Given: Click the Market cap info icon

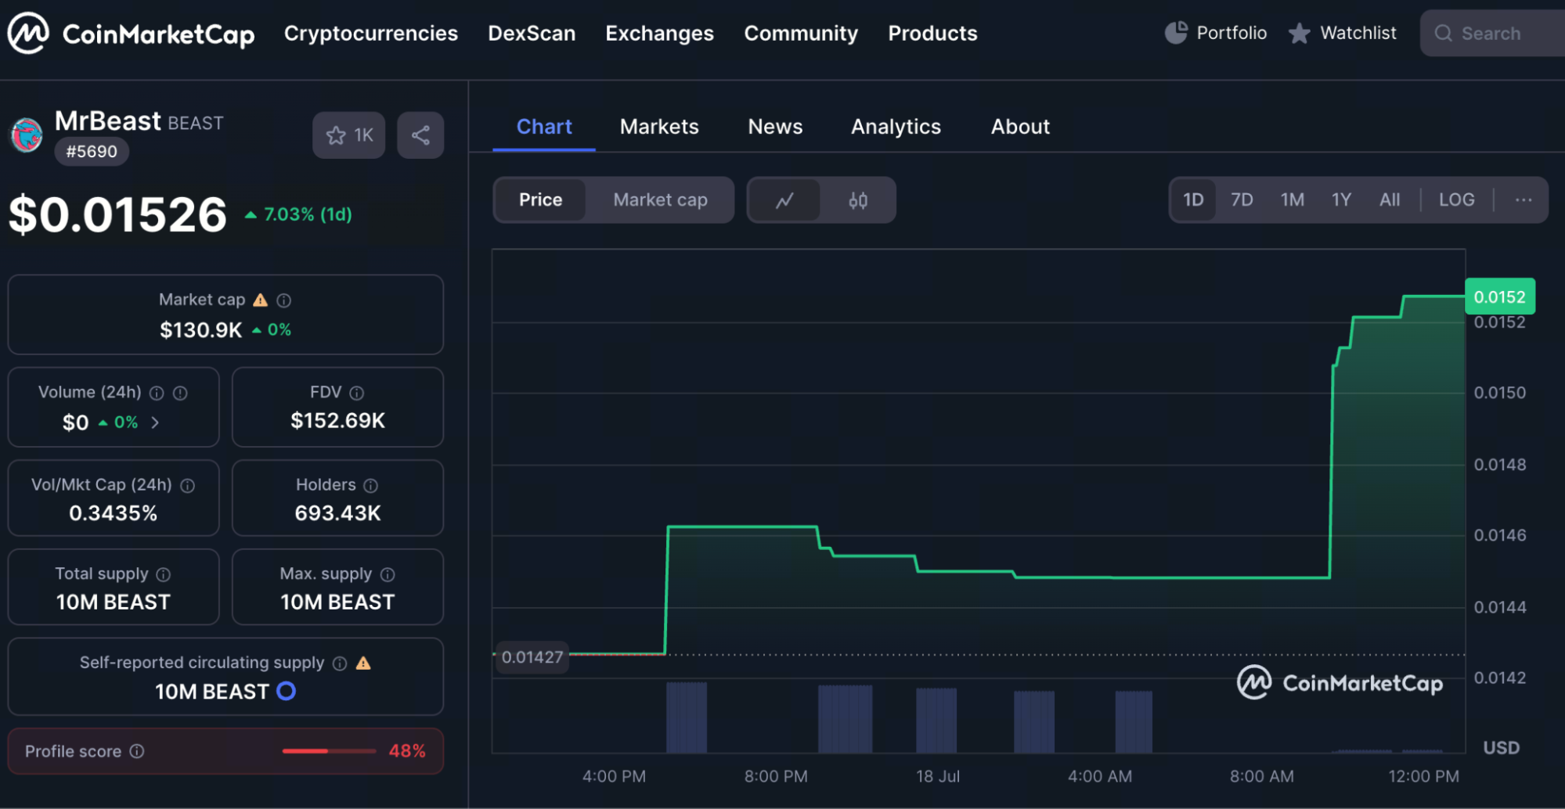Looking at the screenshot, I should (x=284, y=300).
